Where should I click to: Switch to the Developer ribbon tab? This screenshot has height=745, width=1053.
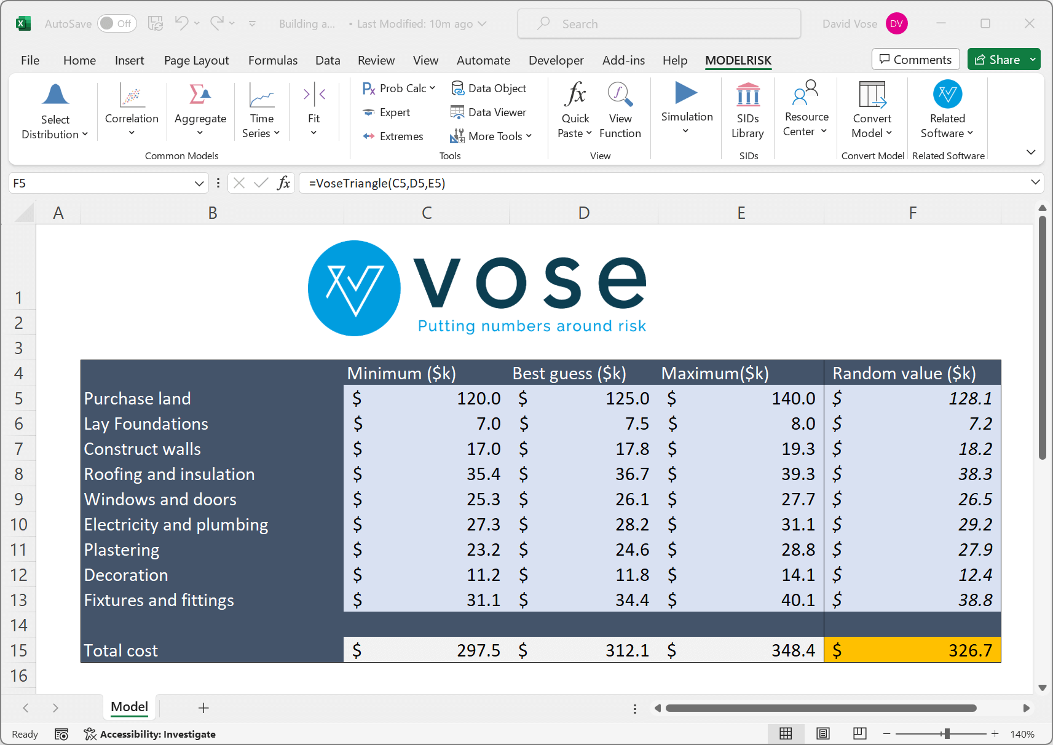pos(556,60)
